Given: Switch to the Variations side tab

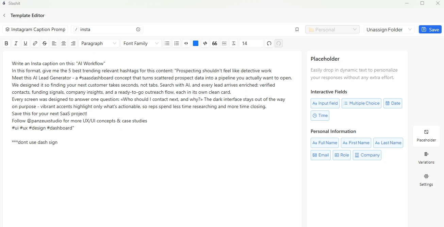Looking at the screenshot, I should point(426,158).
